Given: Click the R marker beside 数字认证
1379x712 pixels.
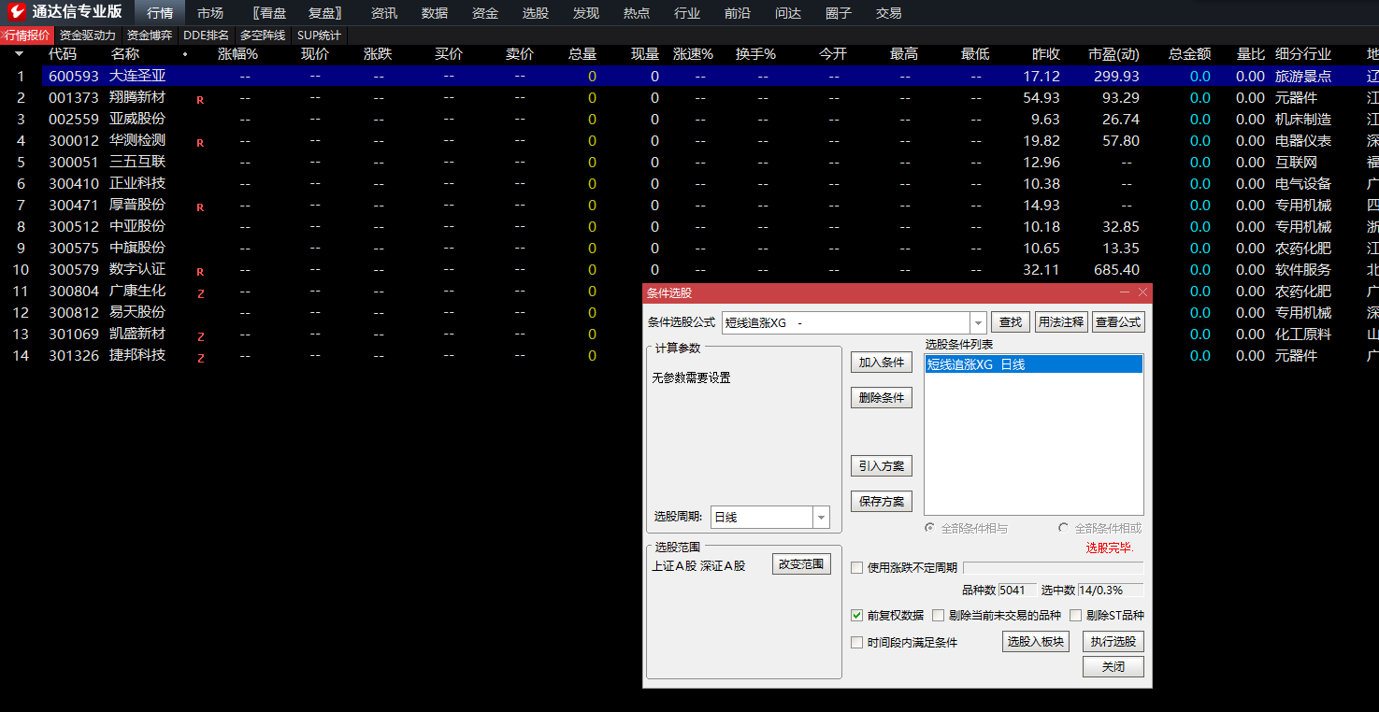Looking at the screenshot, I should [x=200, y=272].
